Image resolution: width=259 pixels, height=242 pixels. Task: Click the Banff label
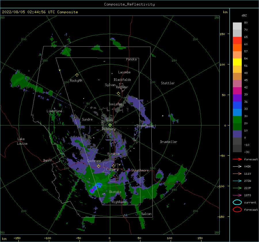pyautogui.click(x=47, y=160)
